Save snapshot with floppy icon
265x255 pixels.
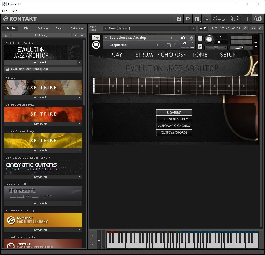tap(169, 45)
